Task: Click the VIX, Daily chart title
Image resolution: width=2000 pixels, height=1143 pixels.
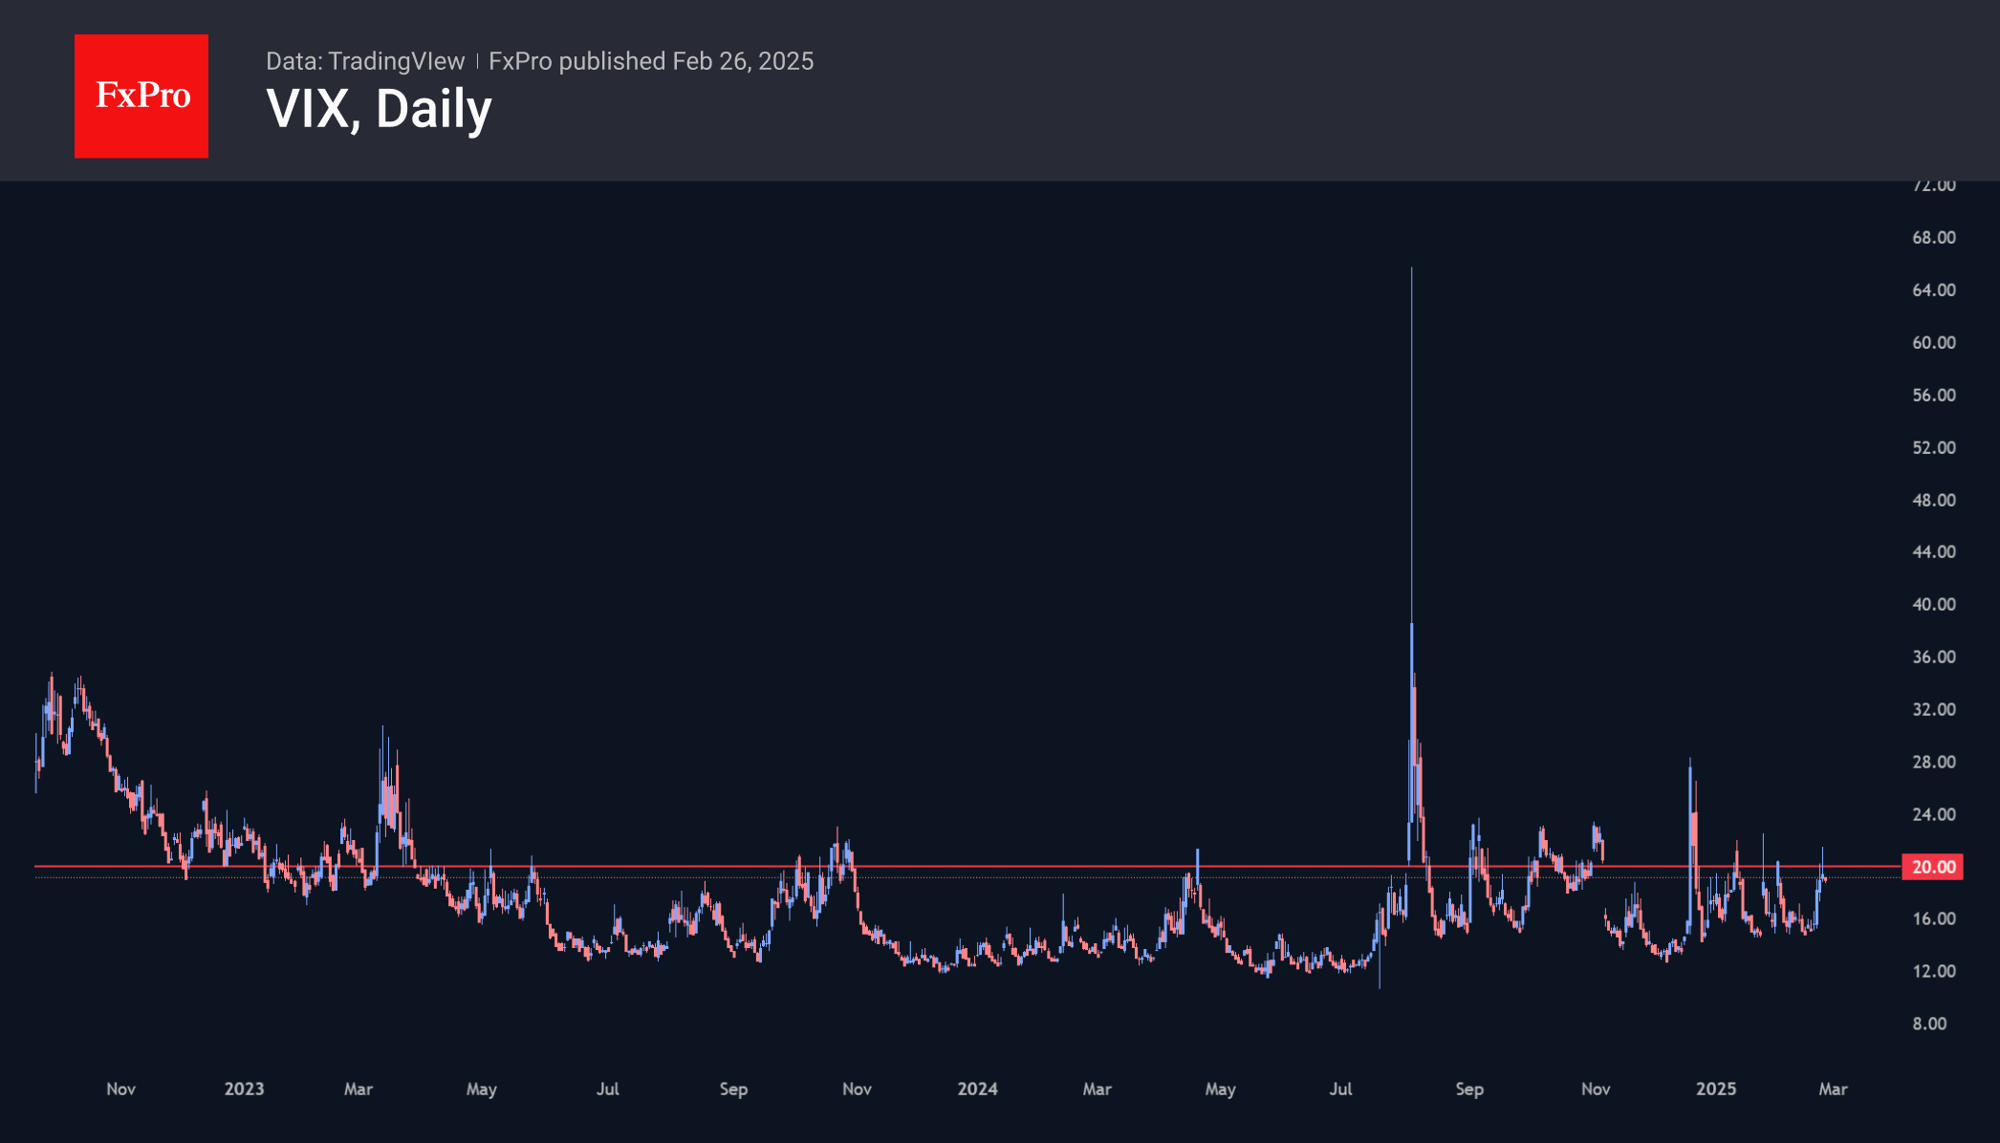Action: click(x=379, y=109)
